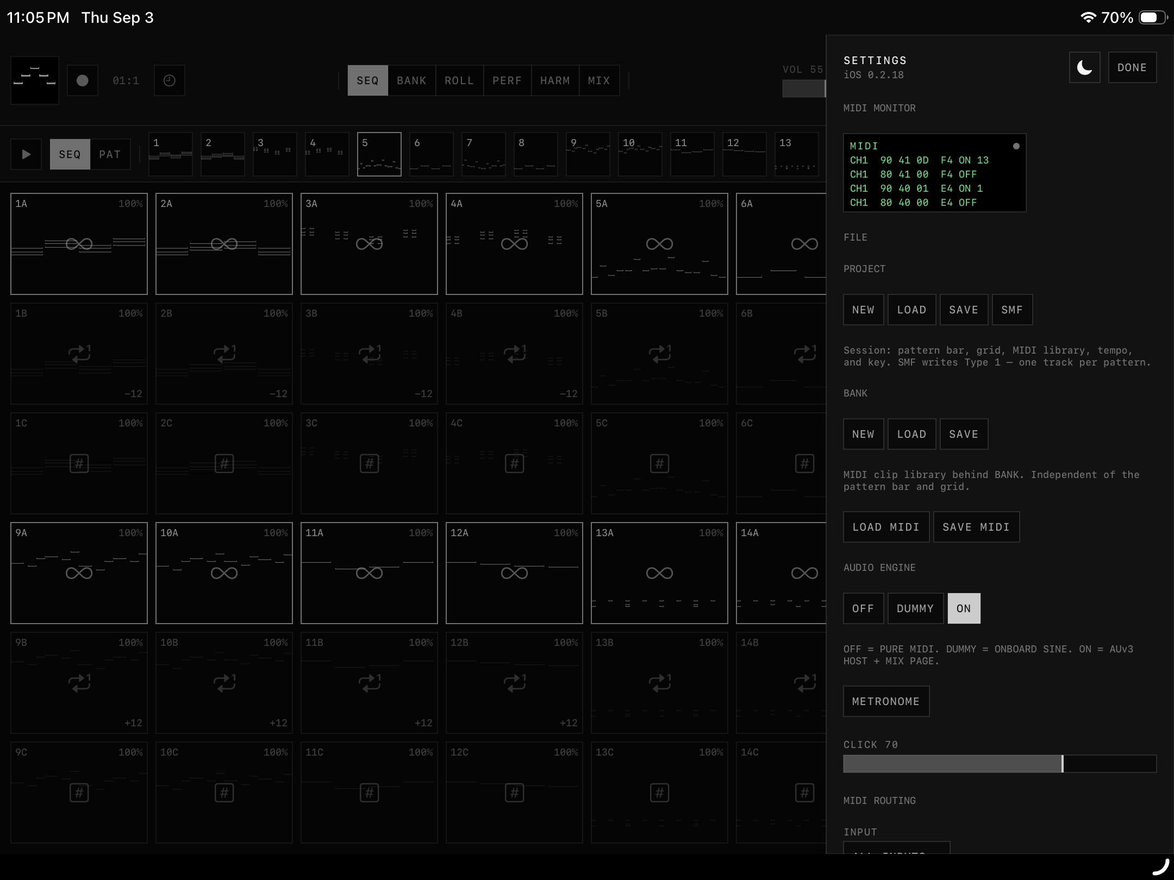Tap the battery indicator in status bar
The image size is (1174, 880).
[1152, 17]
